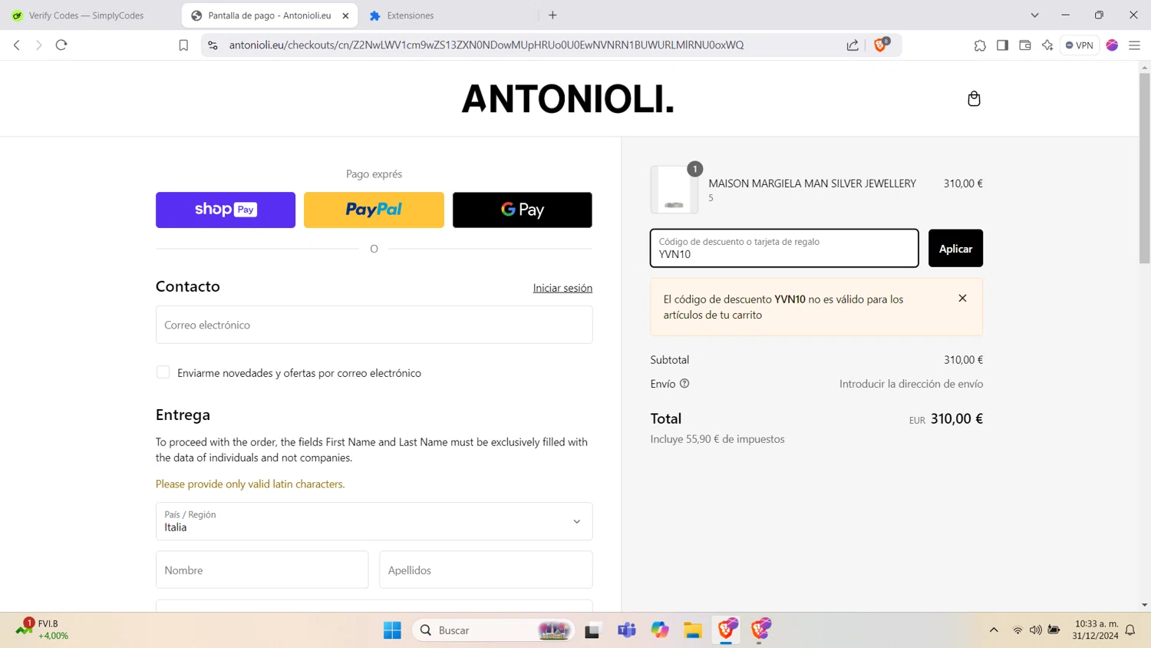This screenshot has width=1151, height=648.
Task: Reload the checkout page
Action: pyautogui.click(x=61, y=45)
